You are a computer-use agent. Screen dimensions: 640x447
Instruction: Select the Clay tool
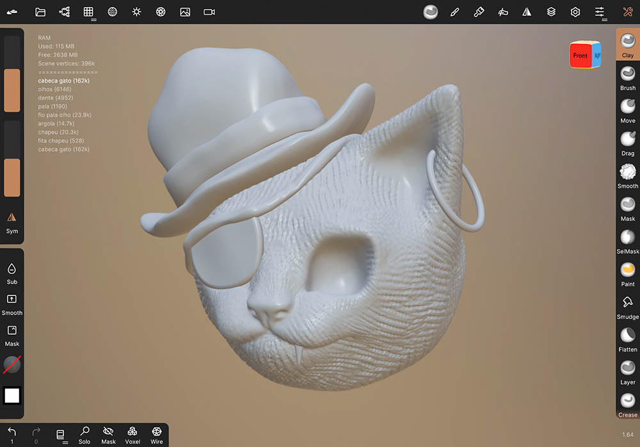coord(628,45)
